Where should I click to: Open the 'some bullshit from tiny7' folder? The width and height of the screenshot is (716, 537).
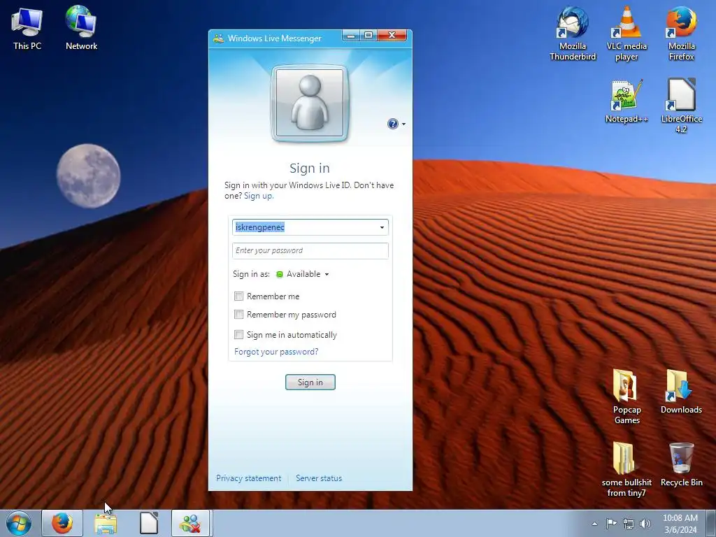[x=626, y=469]
